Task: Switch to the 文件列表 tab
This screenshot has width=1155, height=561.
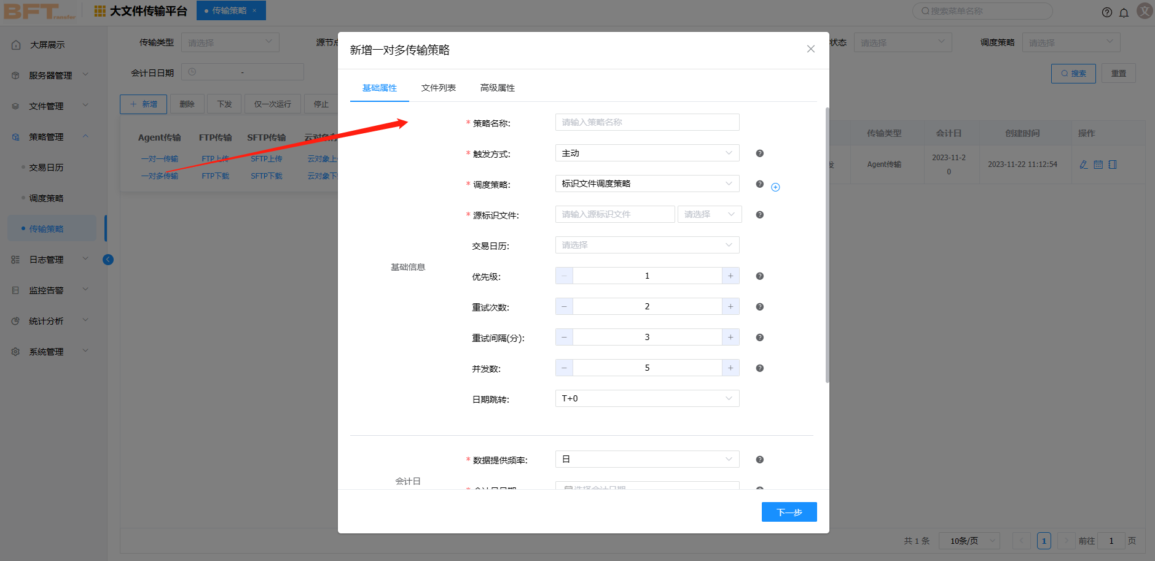Action: coord(438,88)
